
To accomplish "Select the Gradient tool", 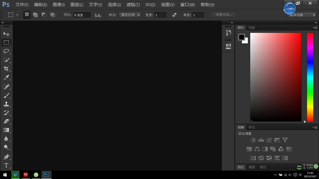I will coord(6,130).
